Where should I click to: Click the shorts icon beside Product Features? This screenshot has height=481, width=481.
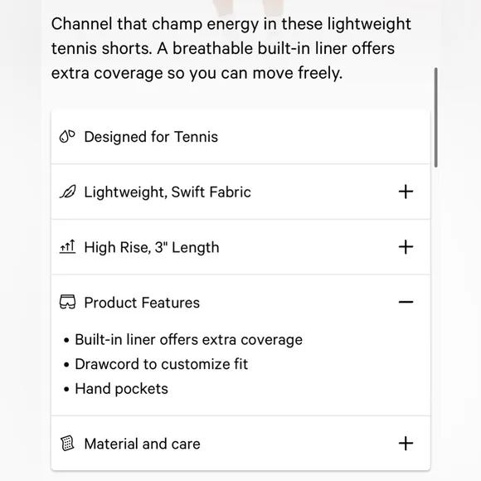click(67, 302)
